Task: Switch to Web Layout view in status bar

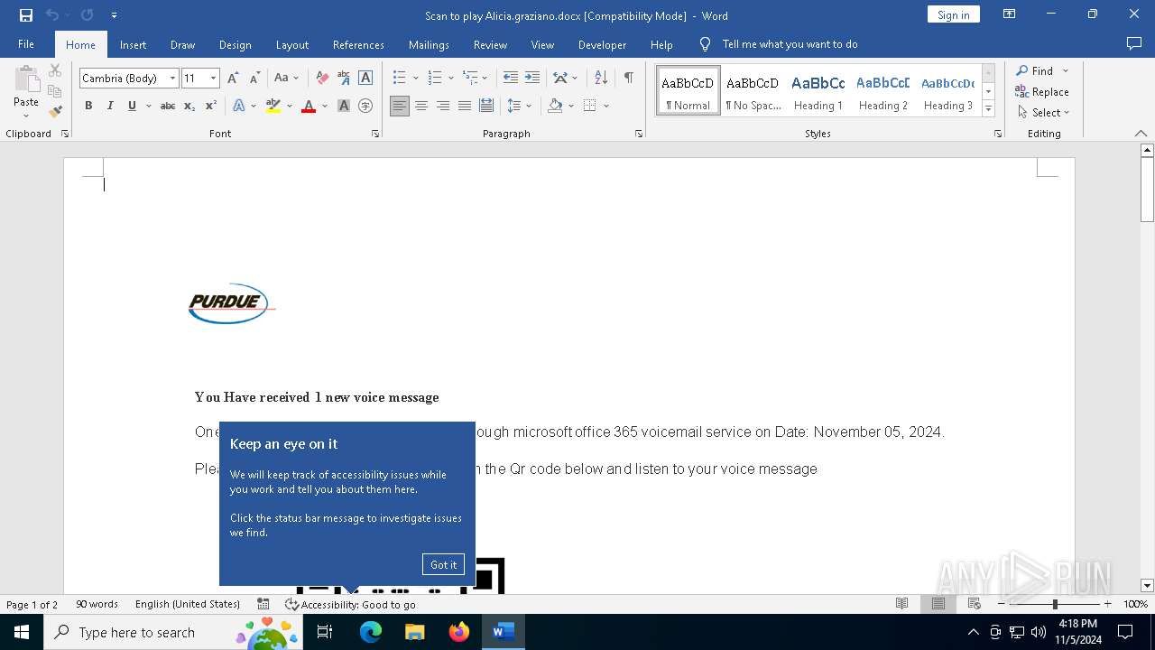Action: pos(975,604)
